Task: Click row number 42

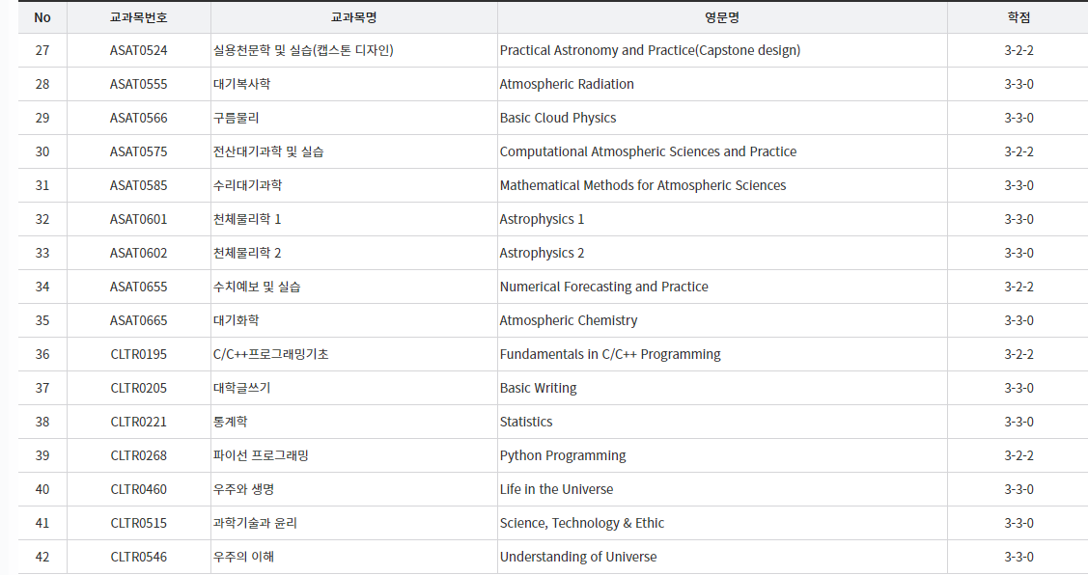Action: tap(42, 557)
